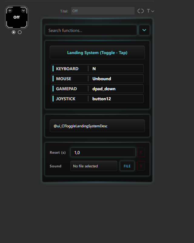Viewport: 194px width, 243px height.
Task: Open the chevron menu on the Off key
Action: 23,11
